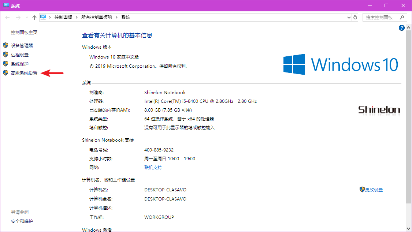
Task: Open Security and Maintenance (安全和维护)
Action: tap(22, 221)
